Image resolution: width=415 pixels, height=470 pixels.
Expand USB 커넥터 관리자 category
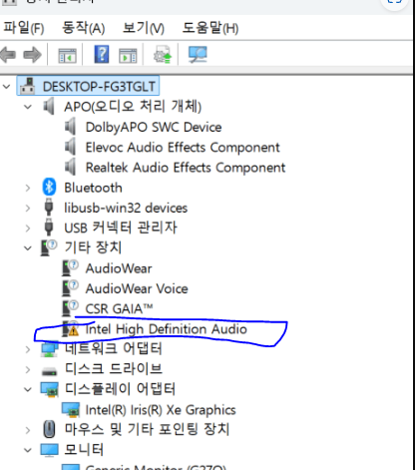(x=28, y=229)
